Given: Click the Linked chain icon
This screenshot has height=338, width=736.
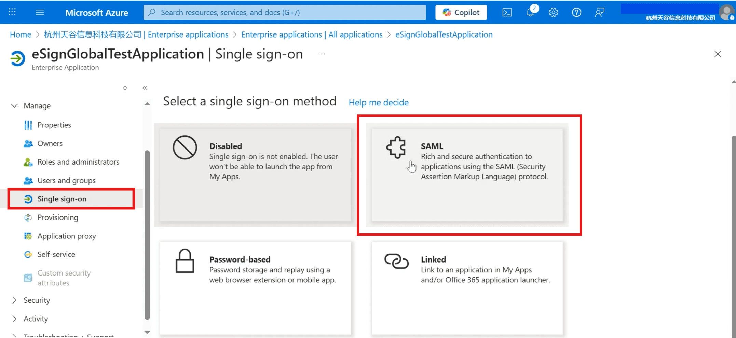Looking at the screenshot, I should click(396, 261).
